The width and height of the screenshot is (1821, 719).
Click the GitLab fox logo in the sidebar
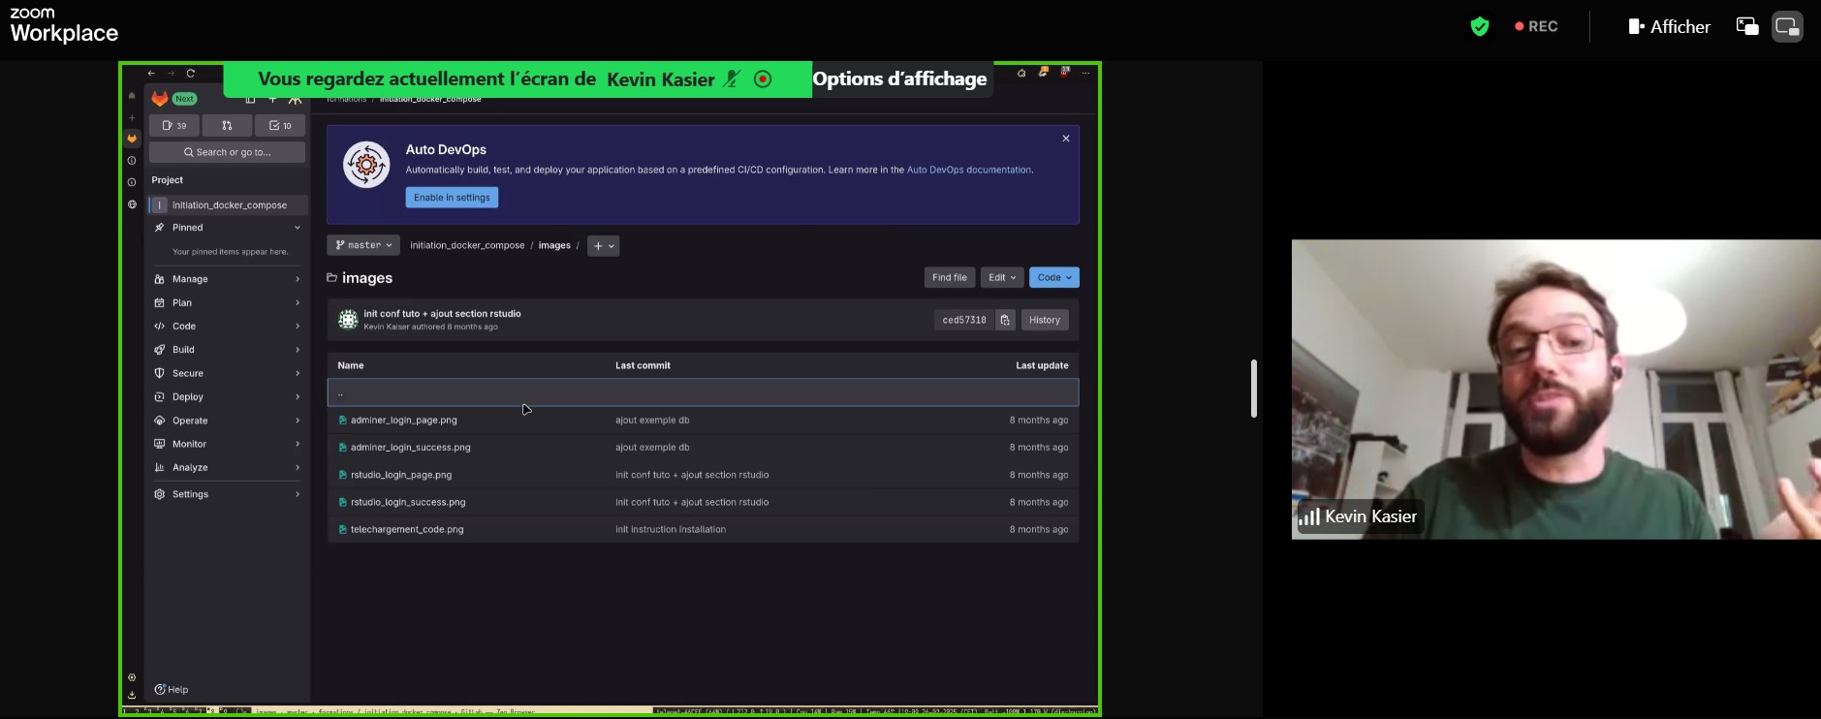[160, 99]
